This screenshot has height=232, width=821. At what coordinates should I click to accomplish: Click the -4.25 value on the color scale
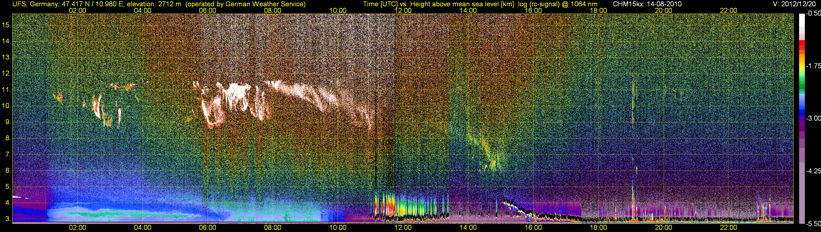click(x=813, y=171)
